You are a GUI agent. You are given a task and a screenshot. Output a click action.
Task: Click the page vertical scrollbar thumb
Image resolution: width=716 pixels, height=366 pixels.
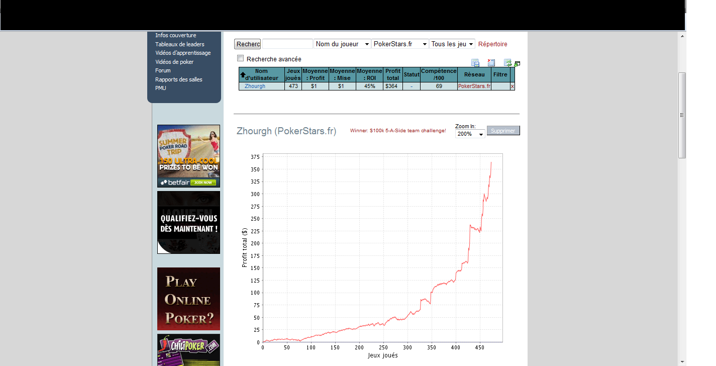point(682,115)
